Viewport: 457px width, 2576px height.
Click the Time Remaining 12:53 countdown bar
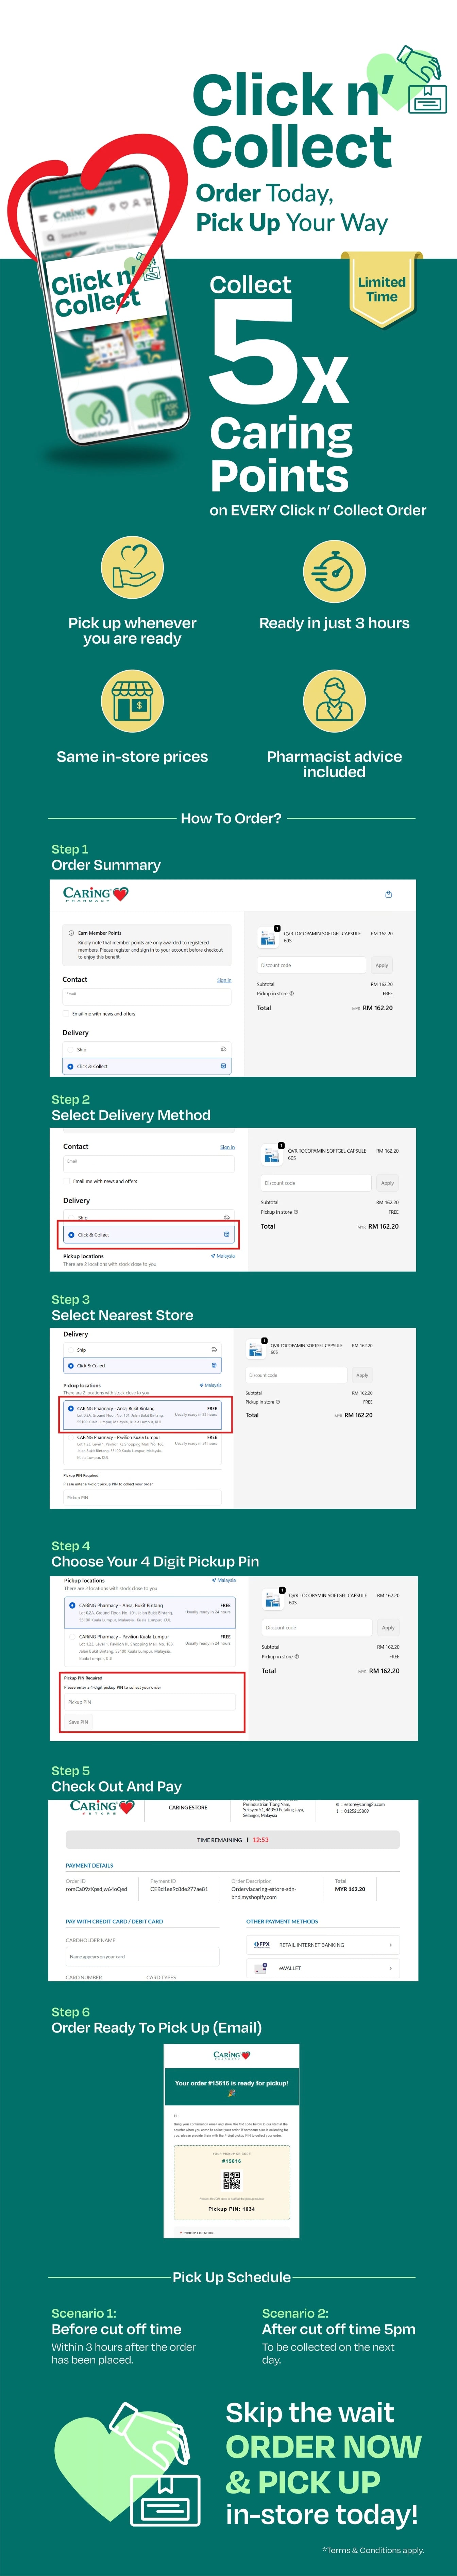pos(233,1840)
